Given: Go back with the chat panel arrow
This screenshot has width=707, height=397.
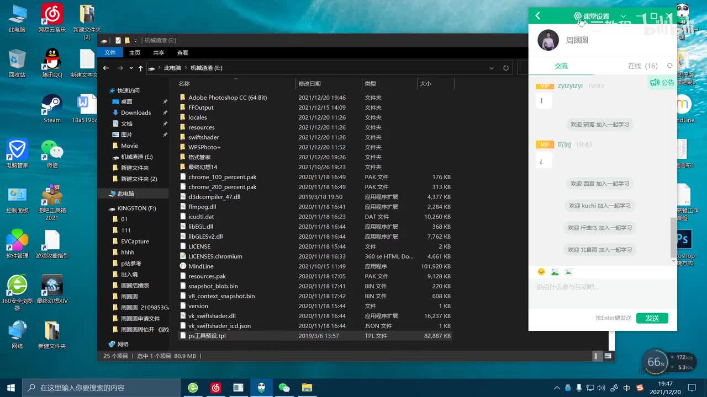Looking at the screenshot, I should point(537,16).
